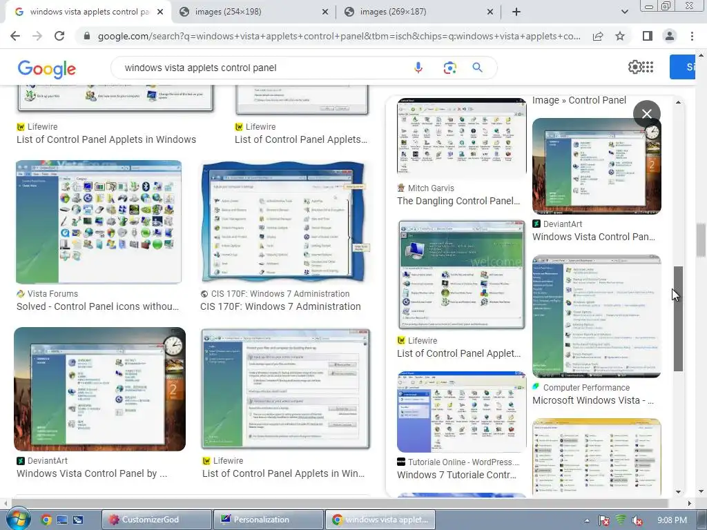Viewport: 707px width, 530px height.
Task: Submit search with the magnifier icon
Action: pyautogui.click(x=477, y=68)
